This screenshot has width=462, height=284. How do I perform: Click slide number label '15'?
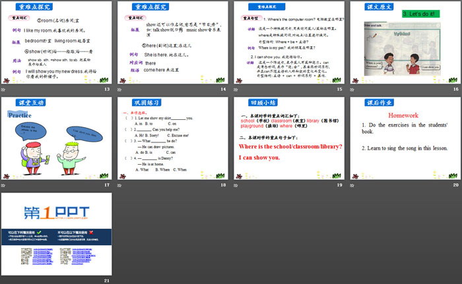point(340,89)
